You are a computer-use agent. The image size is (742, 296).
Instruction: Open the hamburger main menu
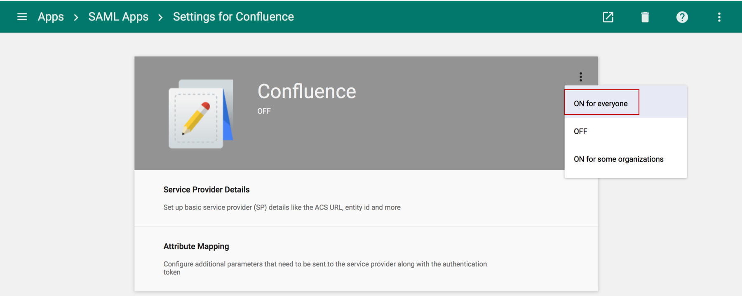click(22, 17)
